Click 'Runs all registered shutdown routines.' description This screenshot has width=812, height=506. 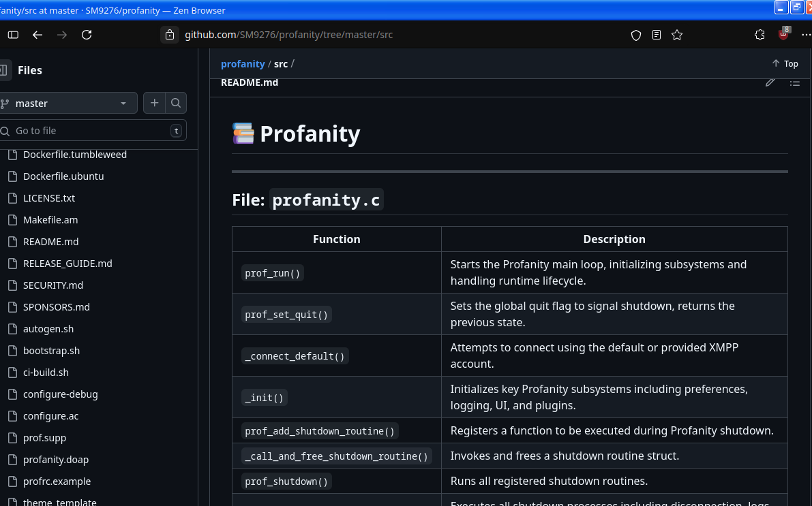click(549, 481)
